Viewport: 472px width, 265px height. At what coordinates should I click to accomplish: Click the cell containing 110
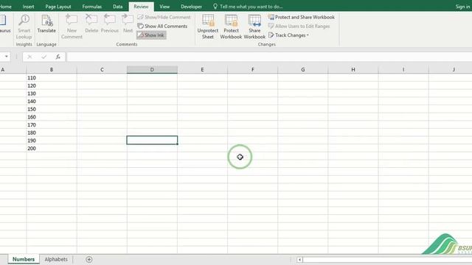click(52, 78)
